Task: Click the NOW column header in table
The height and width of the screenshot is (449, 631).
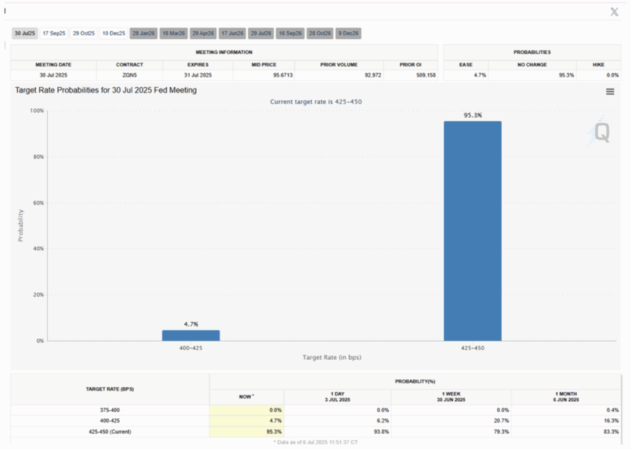Action: (x=246, y=397)
